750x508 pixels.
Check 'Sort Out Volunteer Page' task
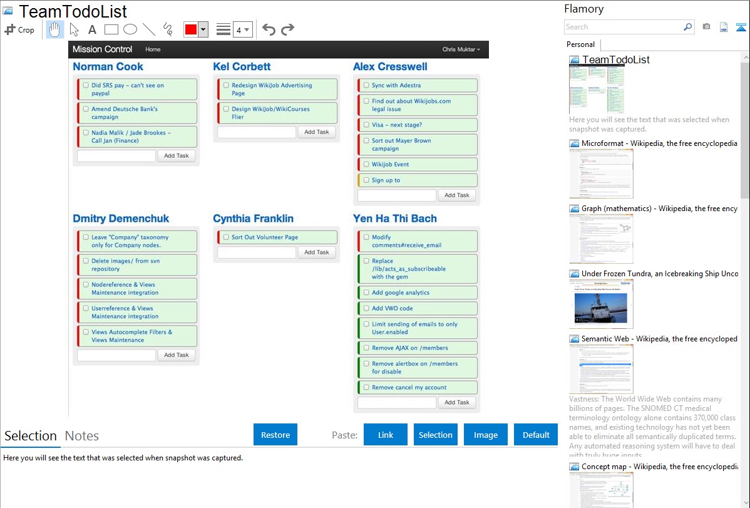[x=226, y=237]
